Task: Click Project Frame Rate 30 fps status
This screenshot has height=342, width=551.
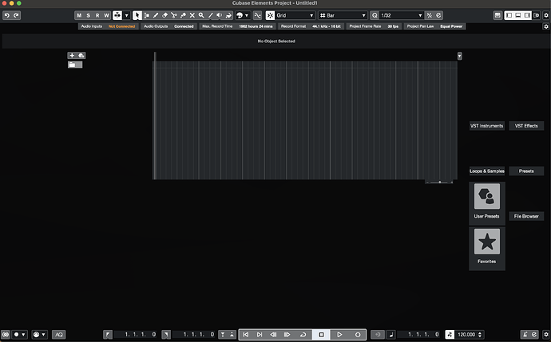Action: [374, 26]
